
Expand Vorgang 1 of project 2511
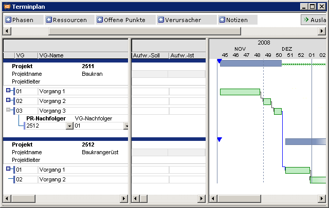pos(8,91)
